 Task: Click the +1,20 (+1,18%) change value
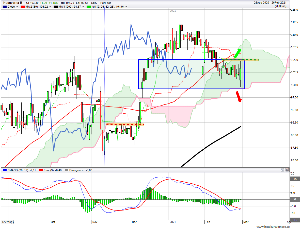coord(50,3)
